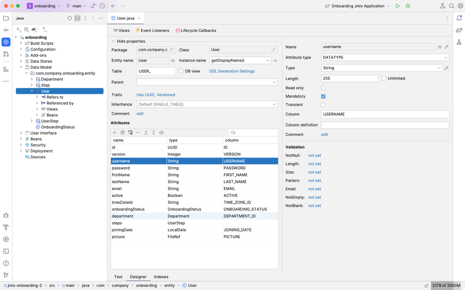Enable the DB view checkbox
This screenshot has width=465, height=290.
tap(181, 71)
